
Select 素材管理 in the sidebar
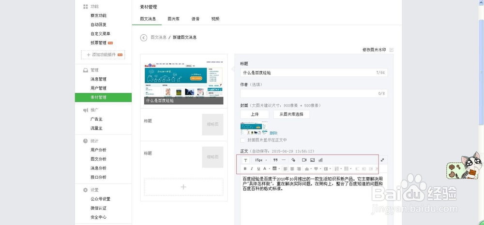pos(103,97)
